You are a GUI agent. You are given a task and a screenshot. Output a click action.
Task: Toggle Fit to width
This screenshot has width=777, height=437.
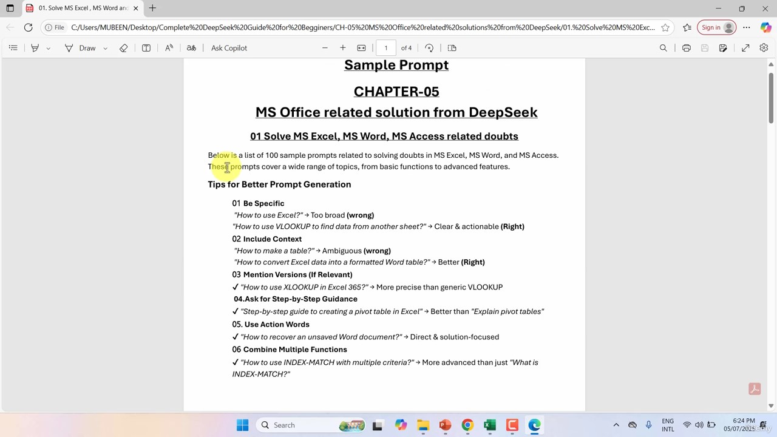point(361,48)
